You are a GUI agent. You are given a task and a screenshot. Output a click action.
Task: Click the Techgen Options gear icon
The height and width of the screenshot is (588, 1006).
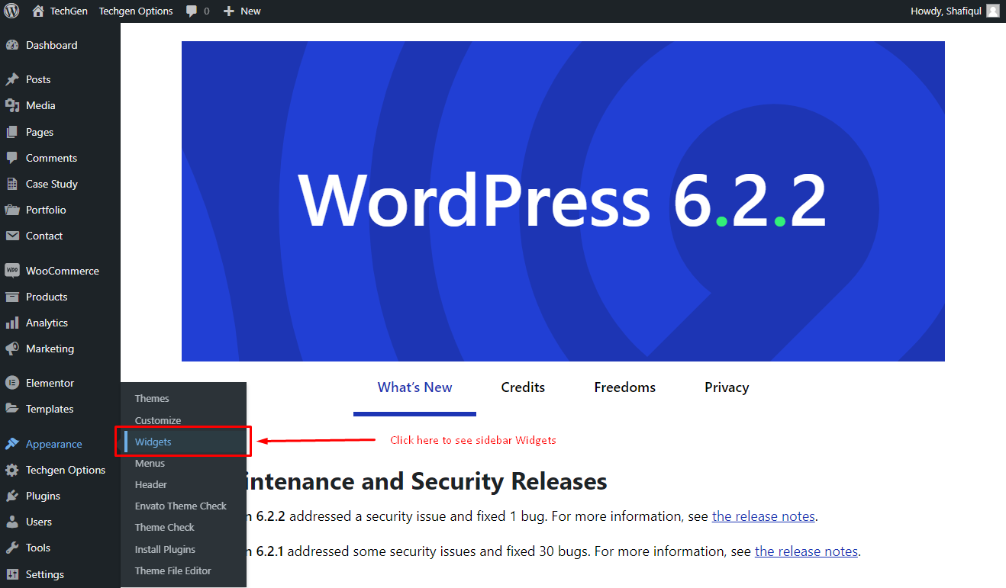(11, 470)
